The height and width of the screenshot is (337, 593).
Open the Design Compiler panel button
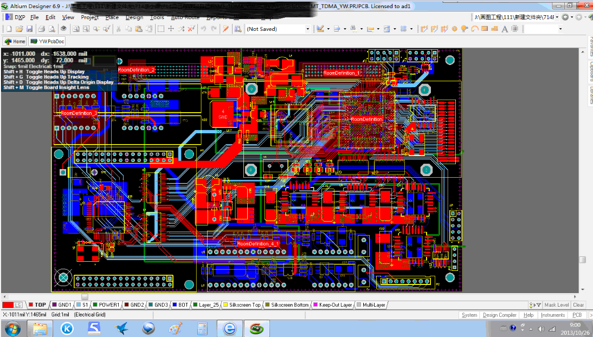(x=500, y=315)
